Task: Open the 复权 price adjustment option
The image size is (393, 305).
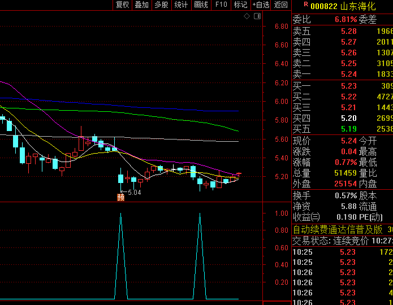Action: point(123,5)
